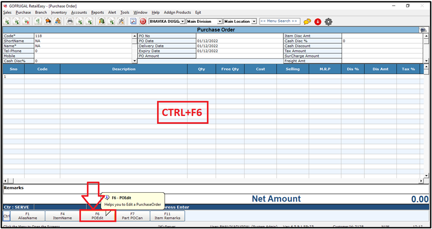
Task: Click the printer icon in the toolbar
Action: pos(70,21)
